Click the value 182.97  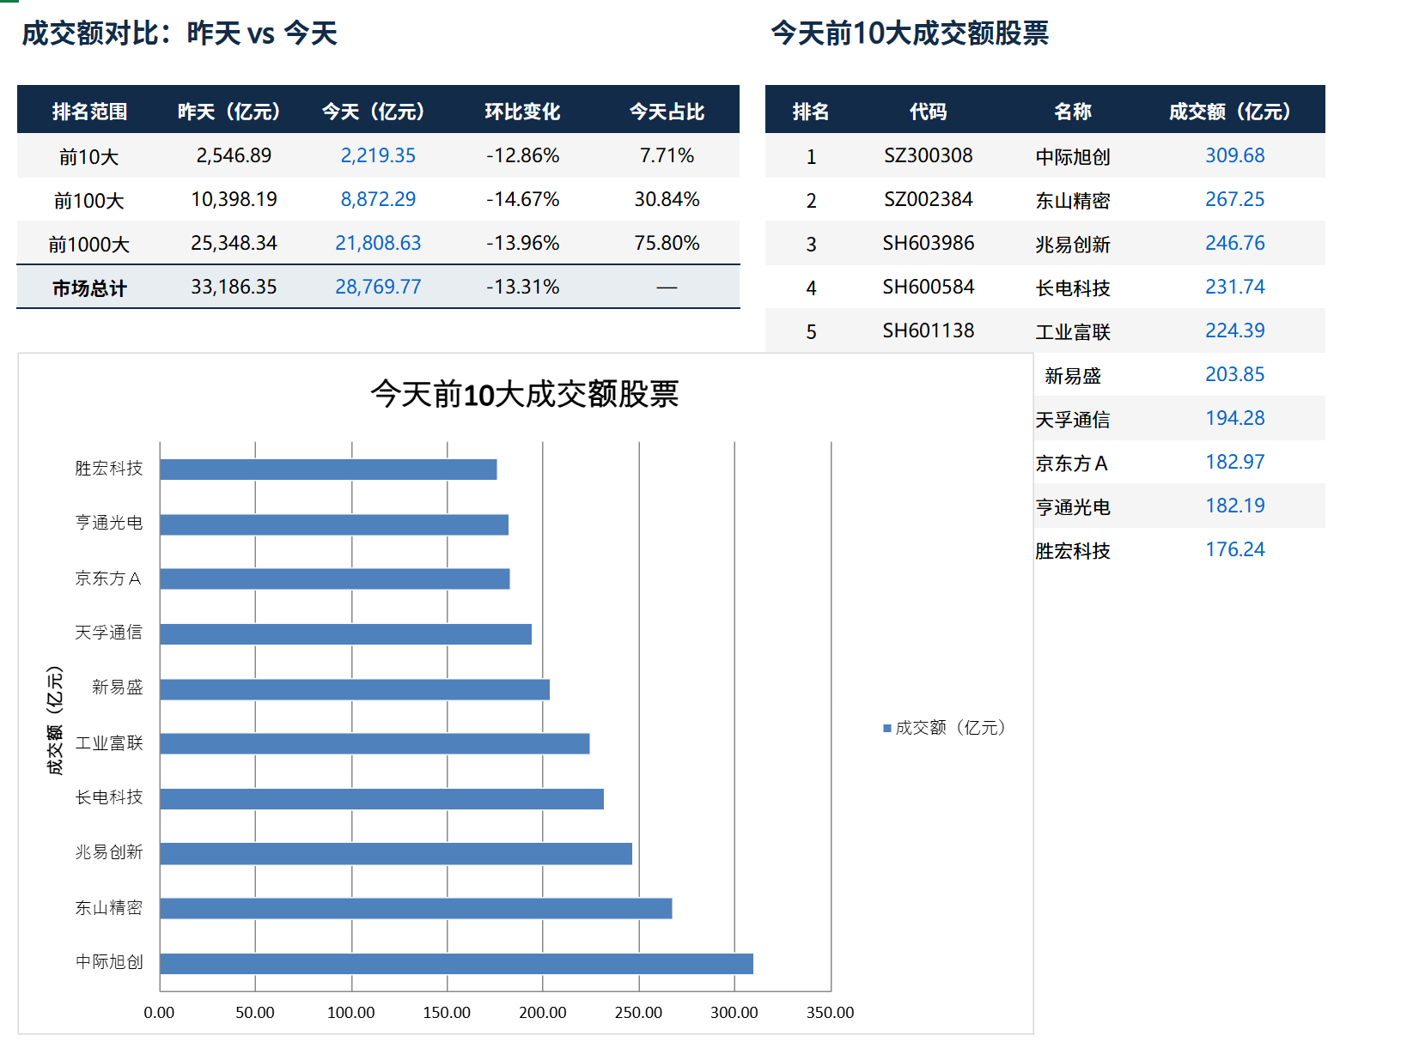(1235, 462)
